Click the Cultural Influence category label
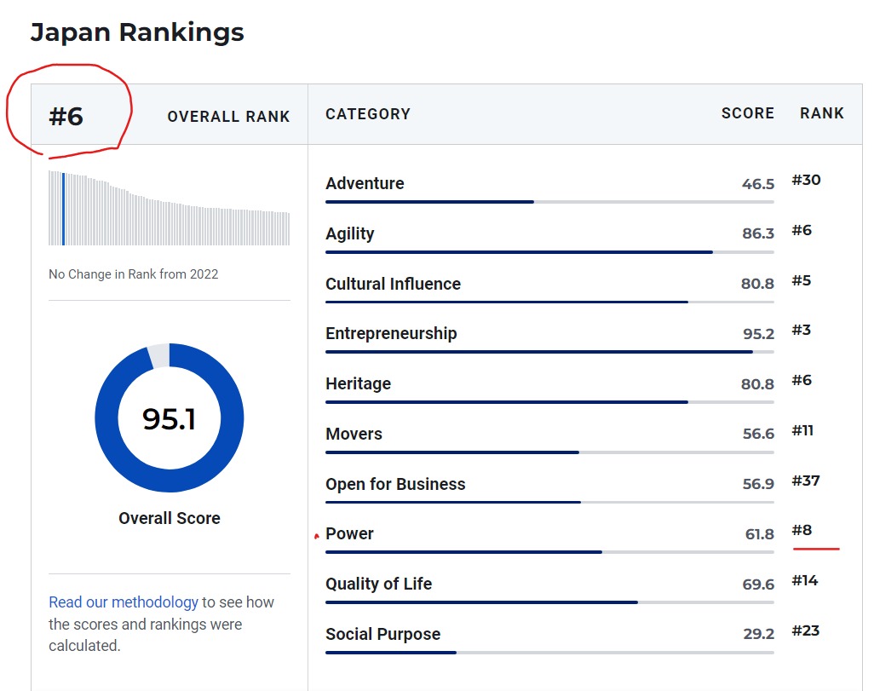 (x=393, y=284)
